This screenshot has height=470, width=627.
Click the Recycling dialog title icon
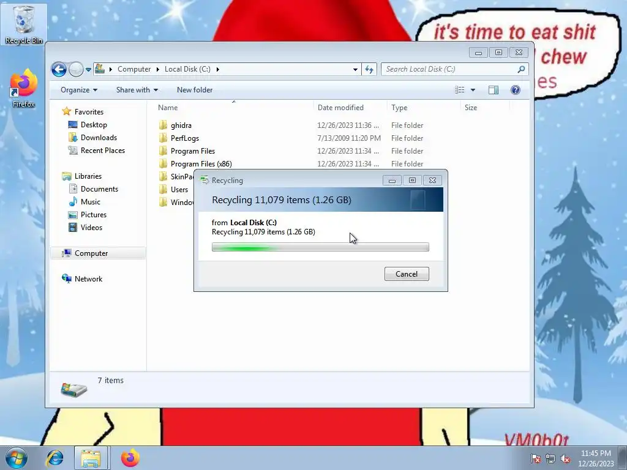(x=205, y=181)
